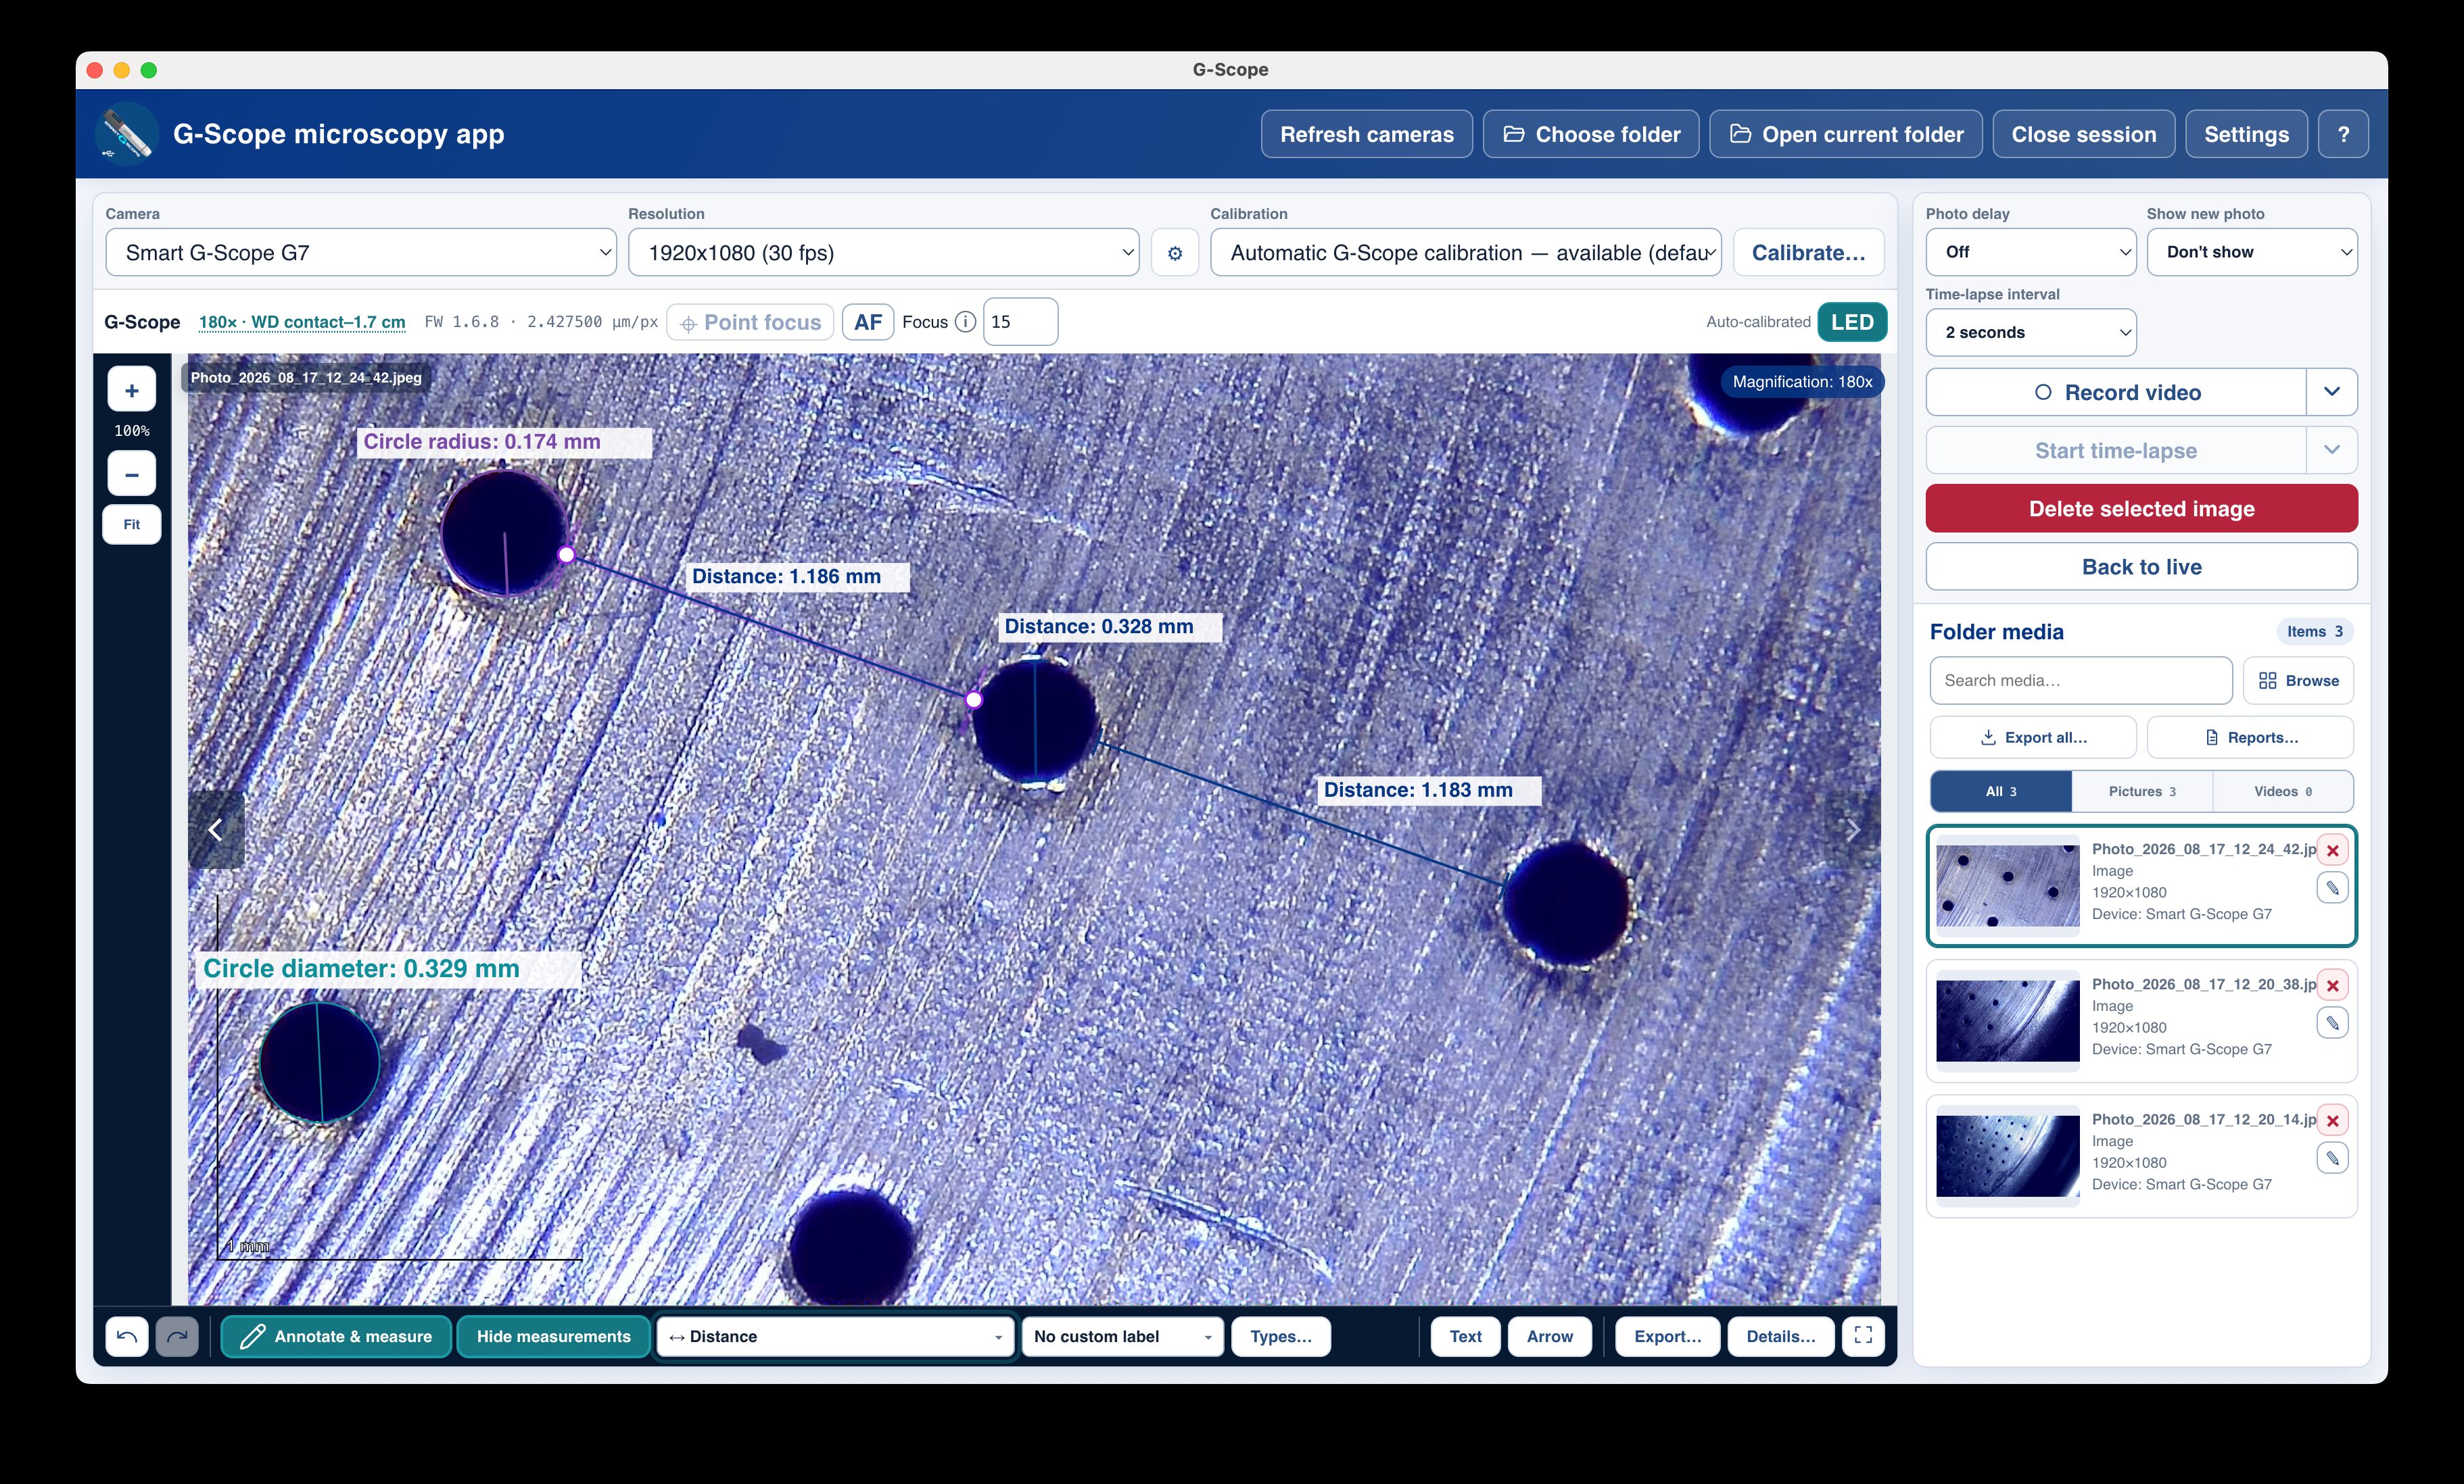The image size is (2464, 1484).
Task: Click the undo arrow icon
Action: point(127,1336)
